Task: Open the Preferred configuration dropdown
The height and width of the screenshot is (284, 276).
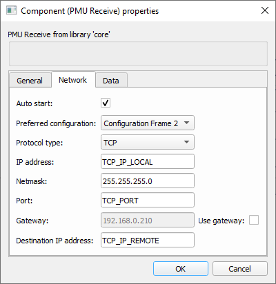Action: click(148, 123)
